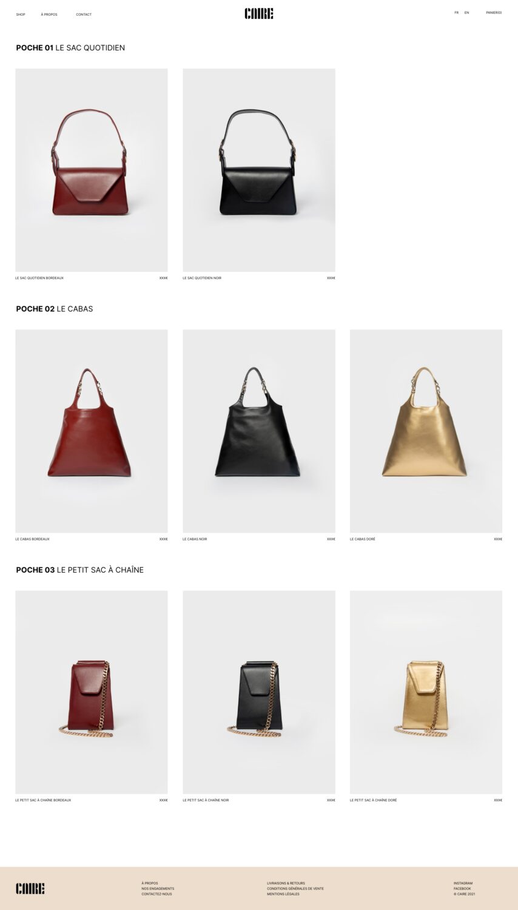Select the Cabas Noir bag image
The width and height of the screenshot is (518, 910).
coord(259,431)
